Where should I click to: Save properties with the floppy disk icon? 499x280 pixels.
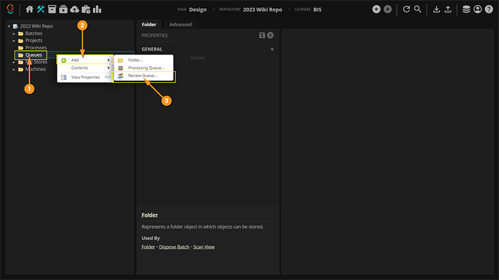click(262, 35)
